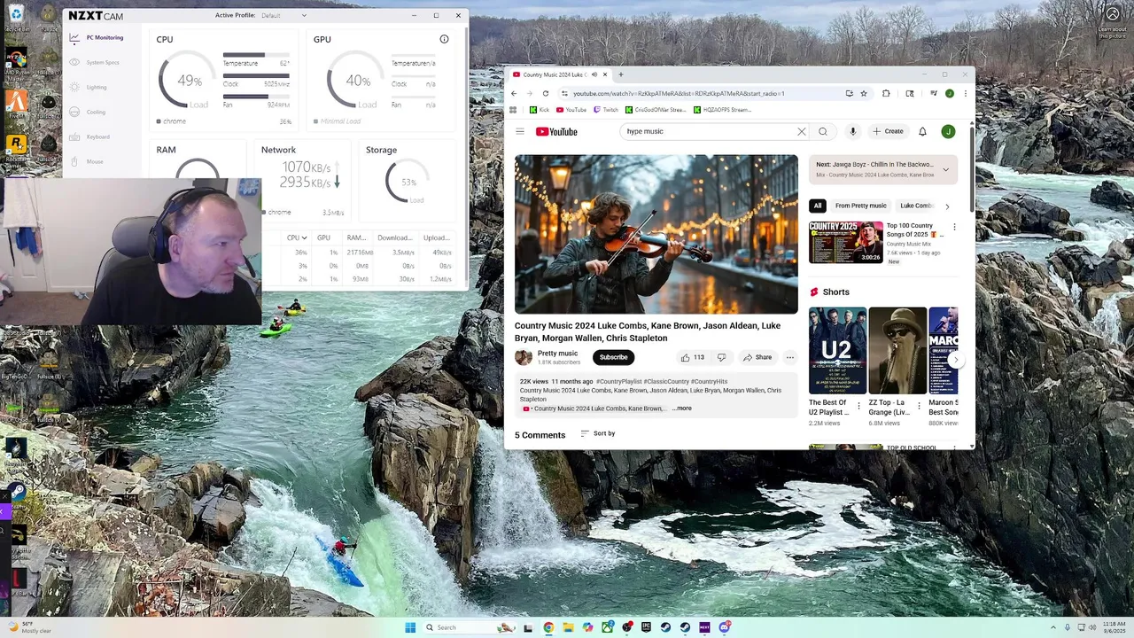Clear the YouTube search text
This screenshot has width=1134, height=638.
pyautogui.click(x=802, y=131)
